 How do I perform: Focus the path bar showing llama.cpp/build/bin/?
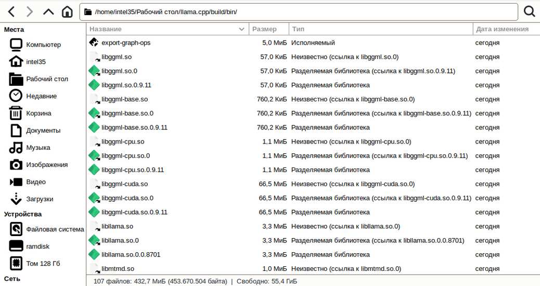pyautogui.click(x=299, y=12)
